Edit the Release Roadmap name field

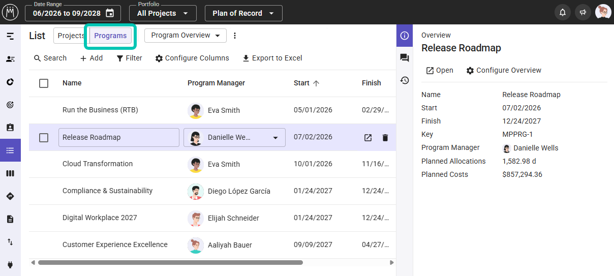(119, 138)
